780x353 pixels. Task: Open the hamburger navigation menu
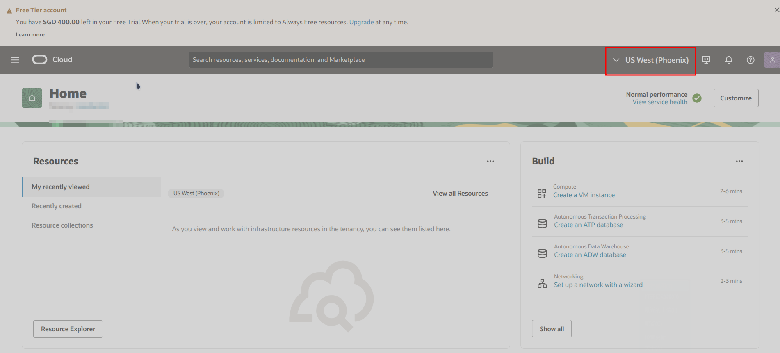click(15, 60)
